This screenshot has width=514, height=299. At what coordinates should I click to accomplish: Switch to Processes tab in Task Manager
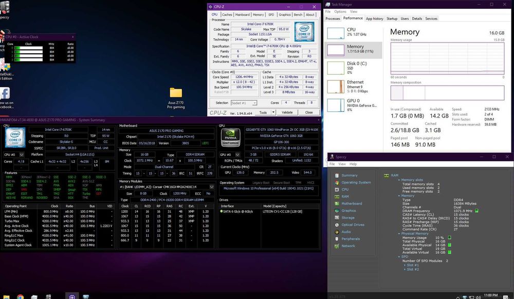333,18
